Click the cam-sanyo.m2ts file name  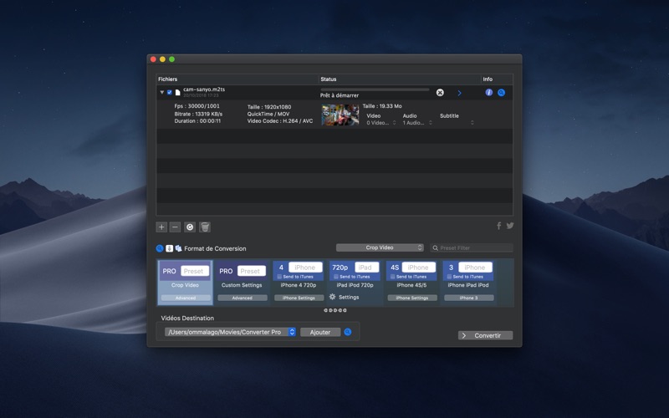click(204, 89)
